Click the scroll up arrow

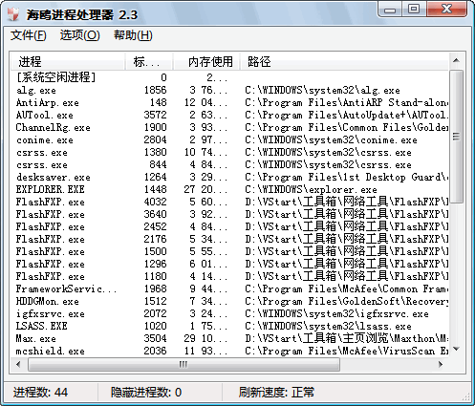point(456,60)
